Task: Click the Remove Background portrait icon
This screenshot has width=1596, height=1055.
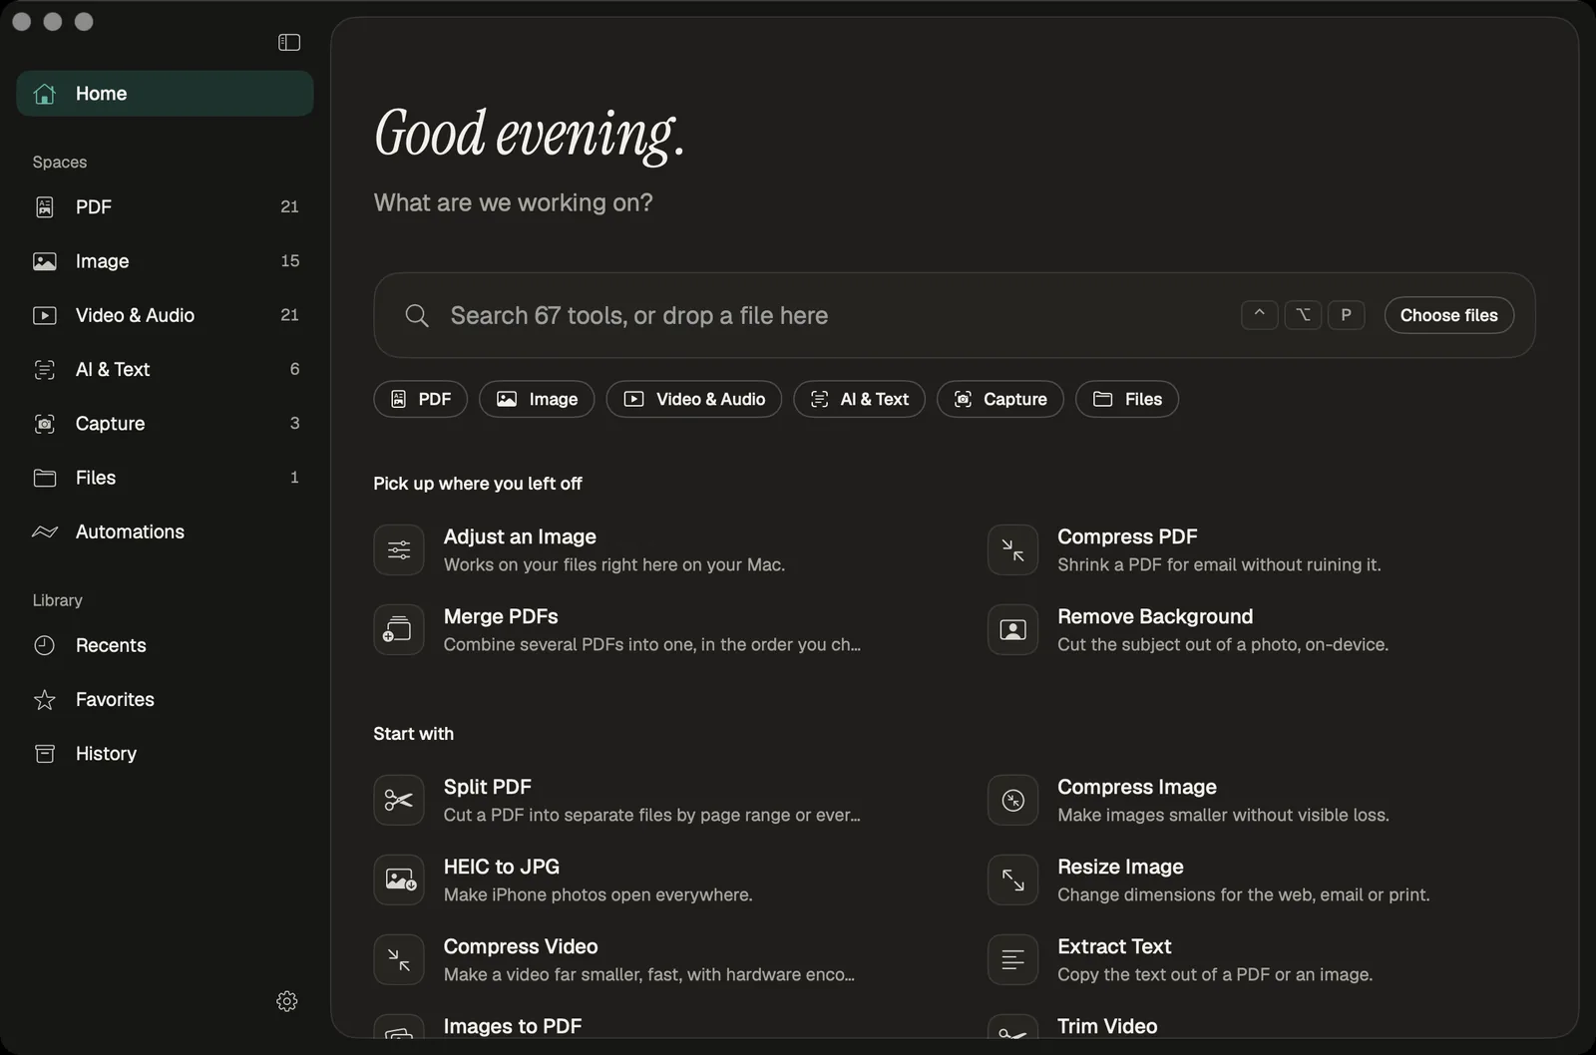Action: [x=1012, y=629]
